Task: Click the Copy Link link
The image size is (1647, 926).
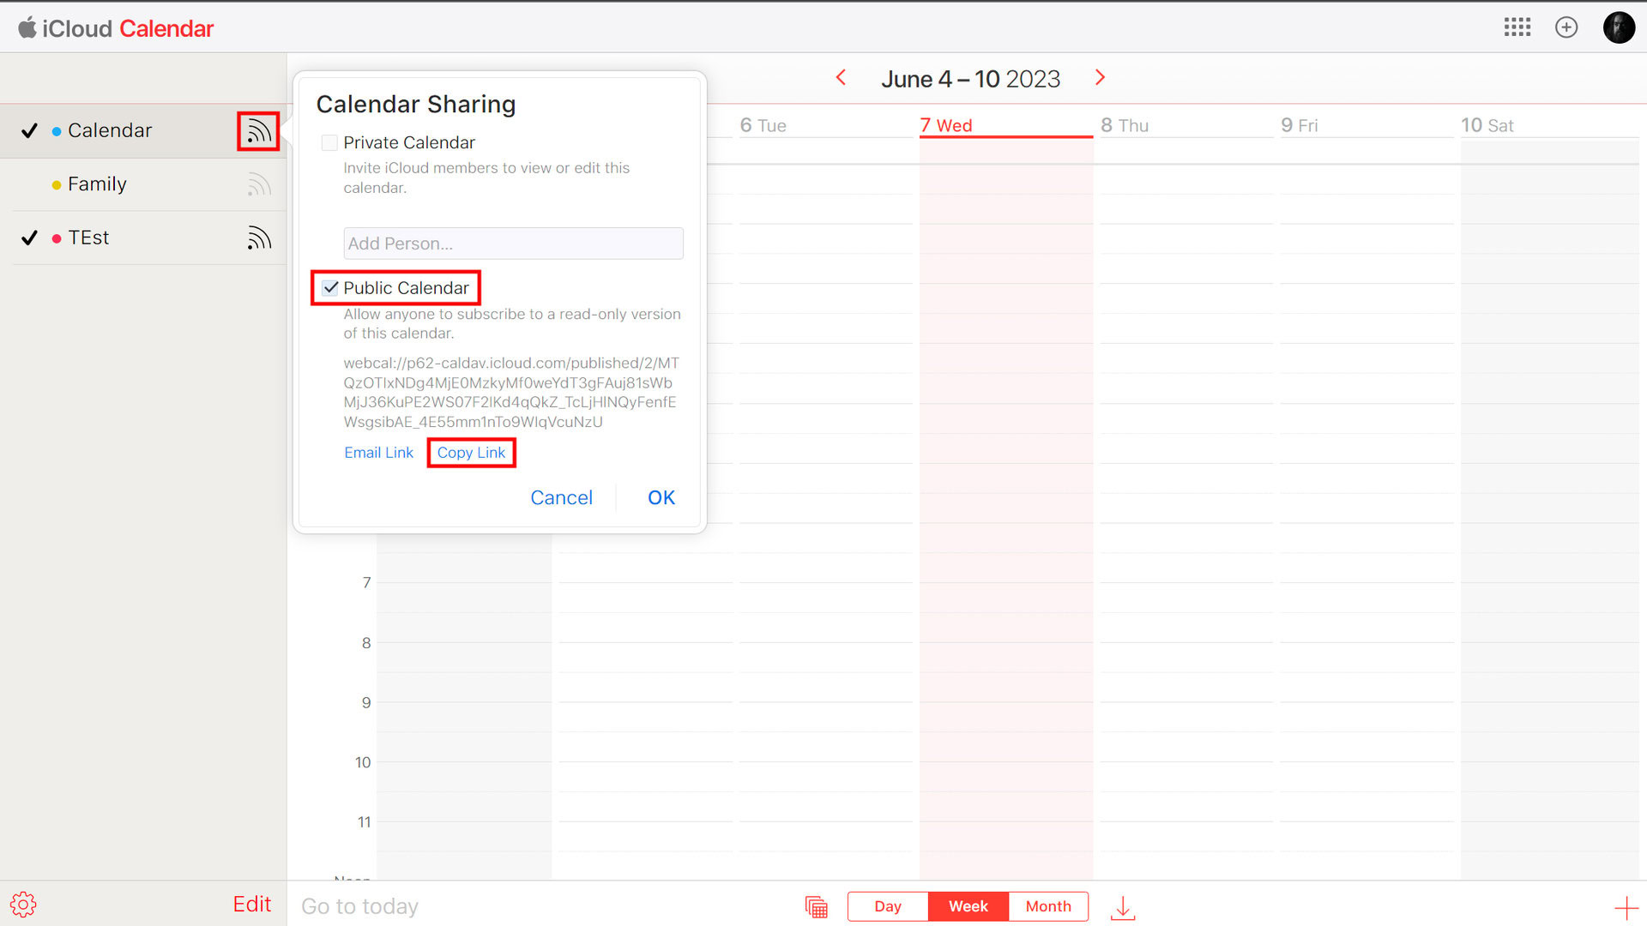Action: coord(471,453)
